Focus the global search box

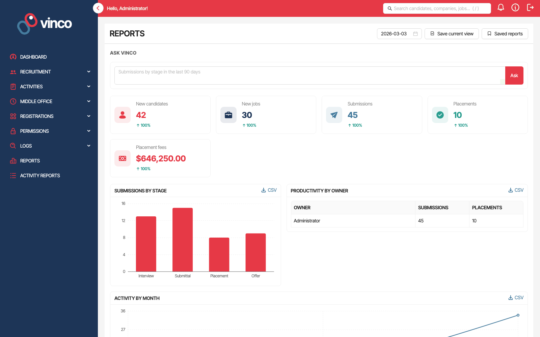437,8
